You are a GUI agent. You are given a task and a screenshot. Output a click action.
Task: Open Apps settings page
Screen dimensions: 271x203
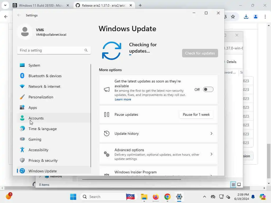point(54,108)
